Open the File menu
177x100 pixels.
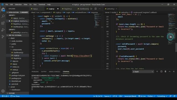tap(7, 4)
